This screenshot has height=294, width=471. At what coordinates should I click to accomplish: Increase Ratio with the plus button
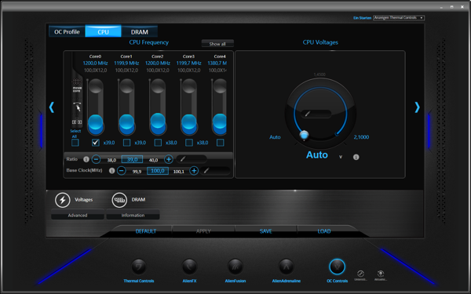point(169,159)
